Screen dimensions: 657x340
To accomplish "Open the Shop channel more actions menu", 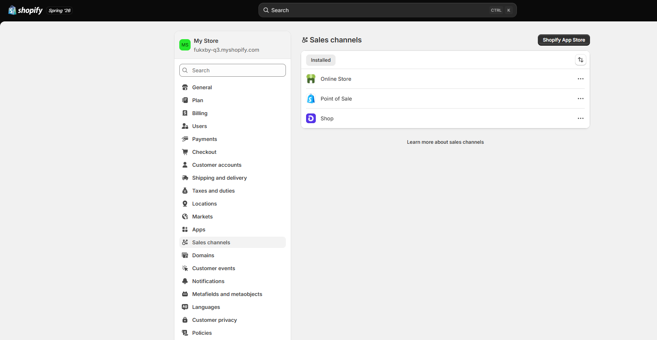I will pos(581,118).
